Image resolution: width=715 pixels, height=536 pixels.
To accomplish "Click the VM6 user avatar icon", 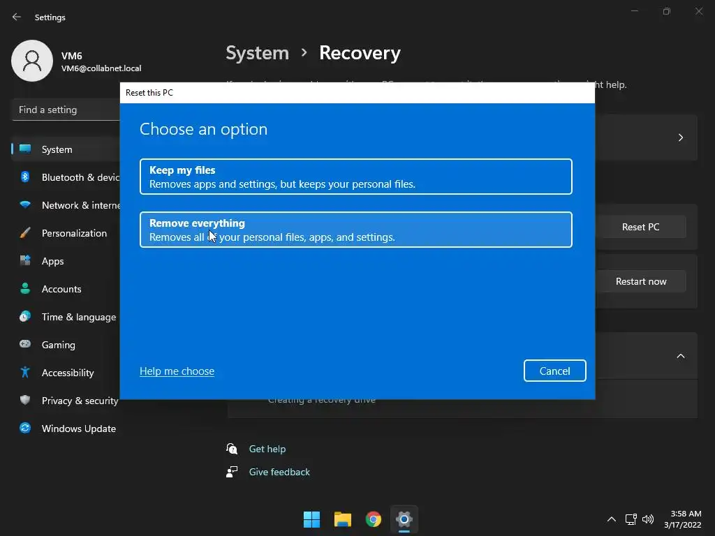I will tap(32, 61).
